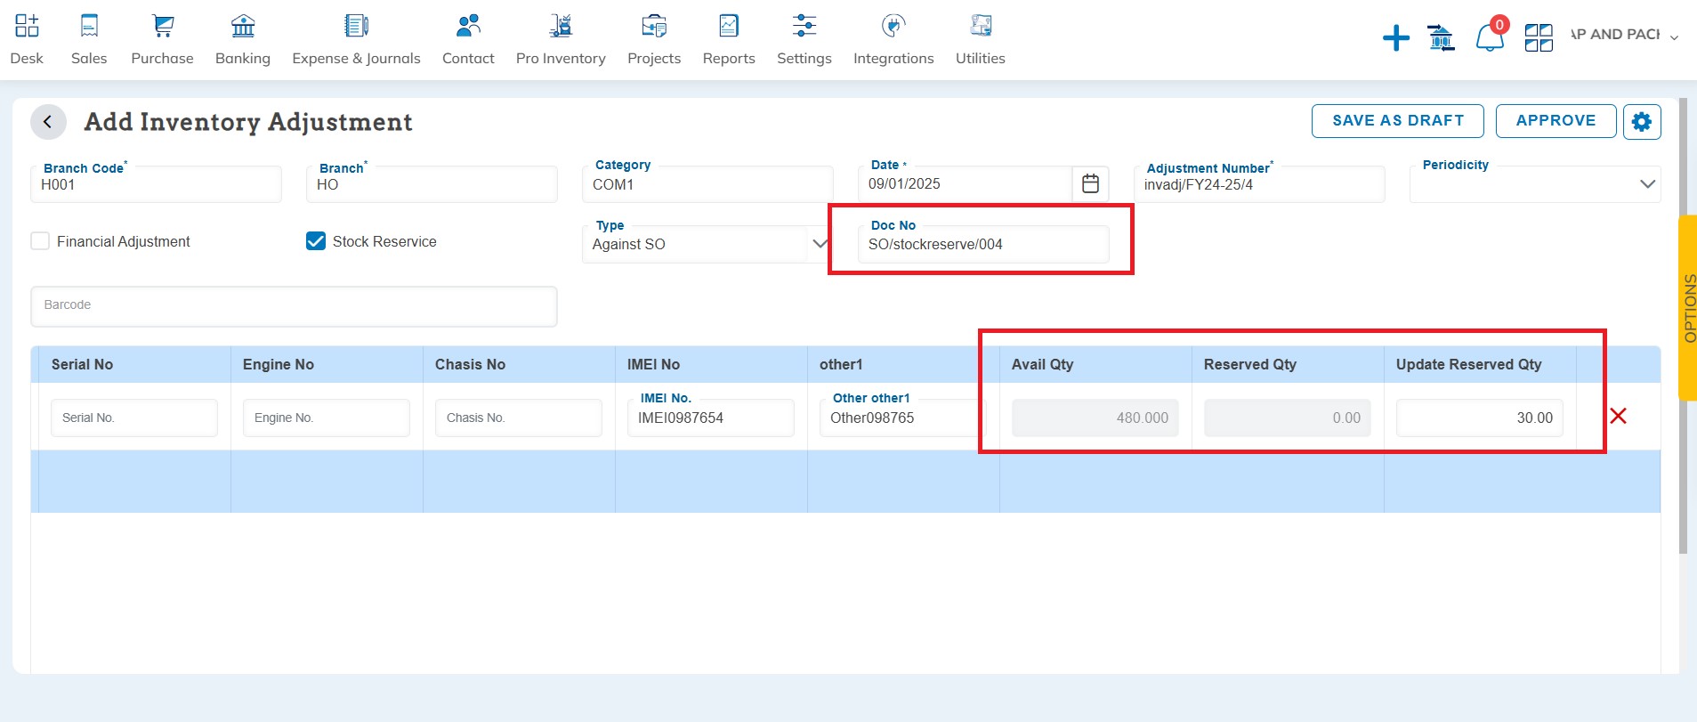The height and width of the screenshot is (722, 1697).
Task: Open the Pro Inventory menu
Action: pyautogui.click(x=561, y=40)
